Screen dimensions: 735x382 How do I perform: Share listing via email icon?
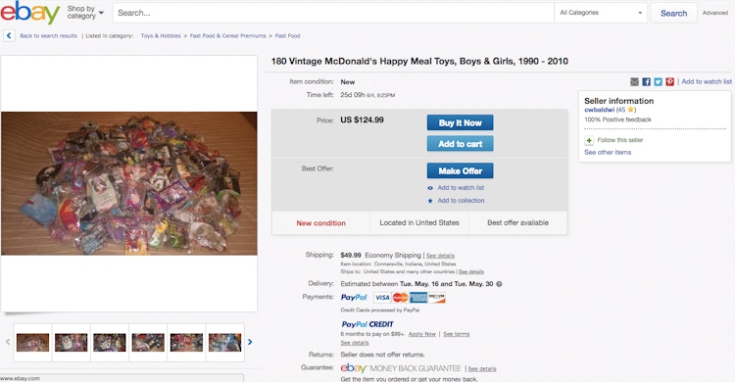point(634,82)
